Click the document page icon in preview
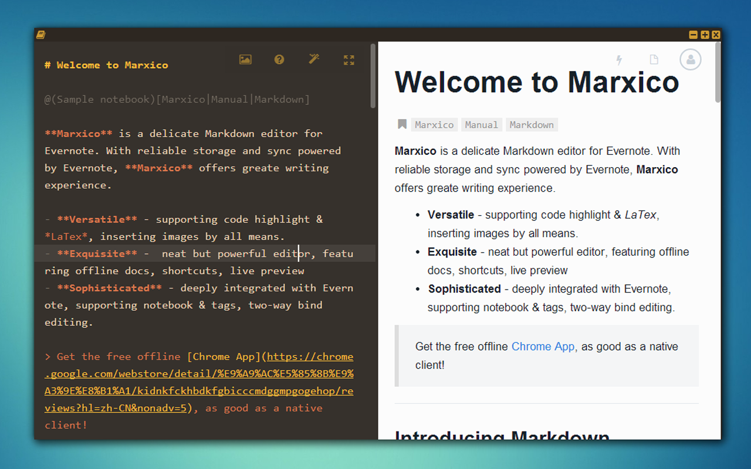Screen dimensions: 751x469 tap(654, 59)
